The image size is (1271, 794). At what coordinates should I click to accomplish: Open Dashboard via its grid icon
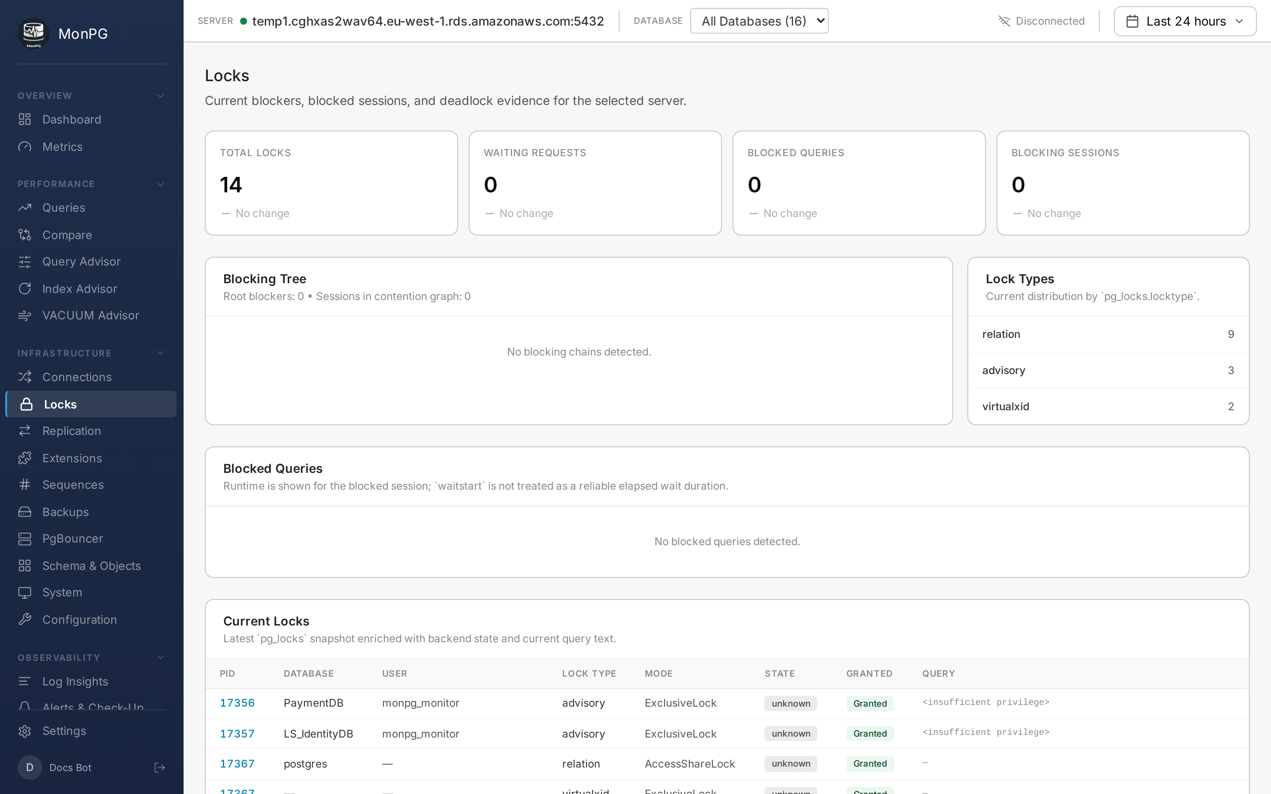[x=25, y=119]
